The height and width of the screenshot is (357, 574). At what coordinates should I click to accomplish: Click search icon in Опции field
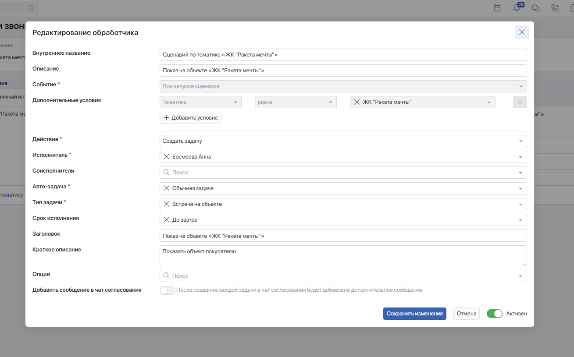pyautogui.click(x=166, y=276)
